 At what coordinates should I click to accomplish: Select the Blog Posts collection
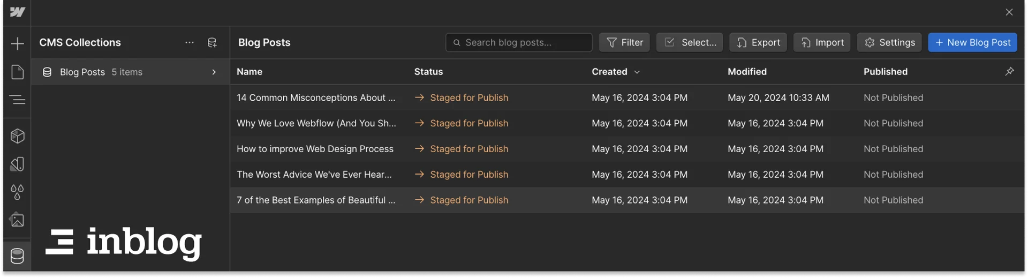click(x=82, y=72)
